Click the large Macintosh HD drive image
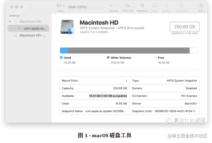Image resolution: width=212 pixels, height=143 pixels. coord(67,27)
